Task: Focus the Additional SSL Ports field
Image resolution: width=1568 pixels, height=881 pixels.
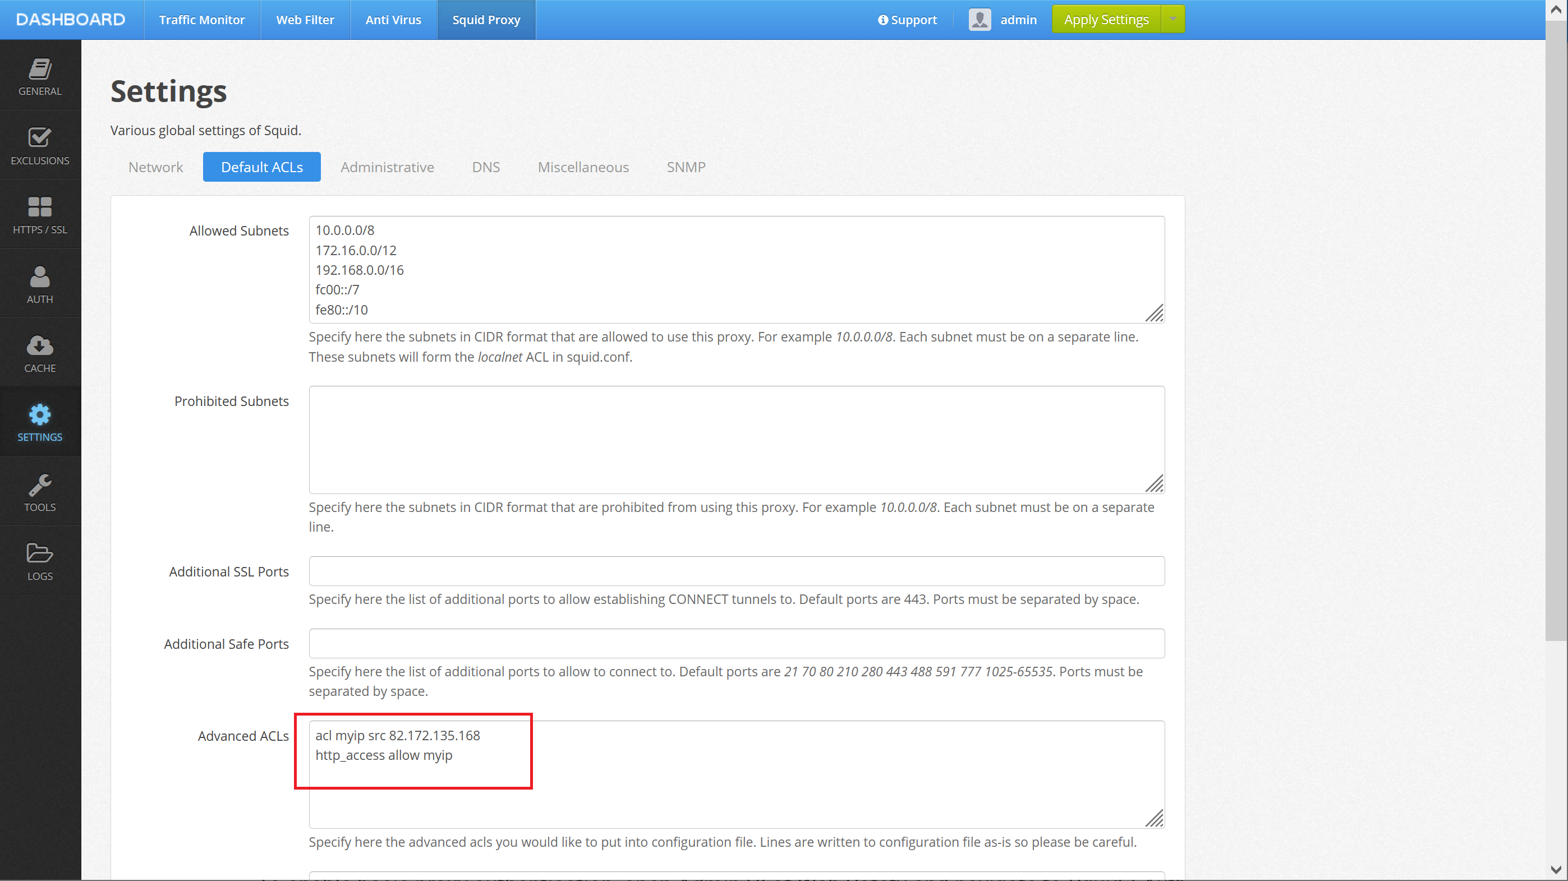Action: coord(737,571)
